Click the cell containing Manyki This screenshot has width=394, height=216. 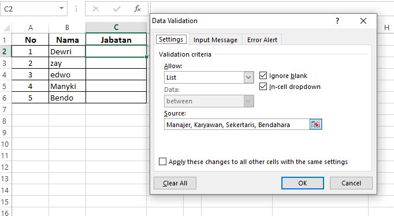point(68,86)
